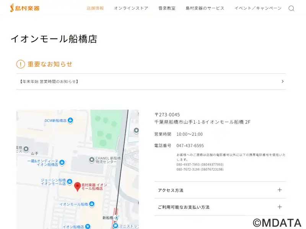Open イベント/キャンペーン menu item
The image size is (306, 229).
[x=258, y=8]
